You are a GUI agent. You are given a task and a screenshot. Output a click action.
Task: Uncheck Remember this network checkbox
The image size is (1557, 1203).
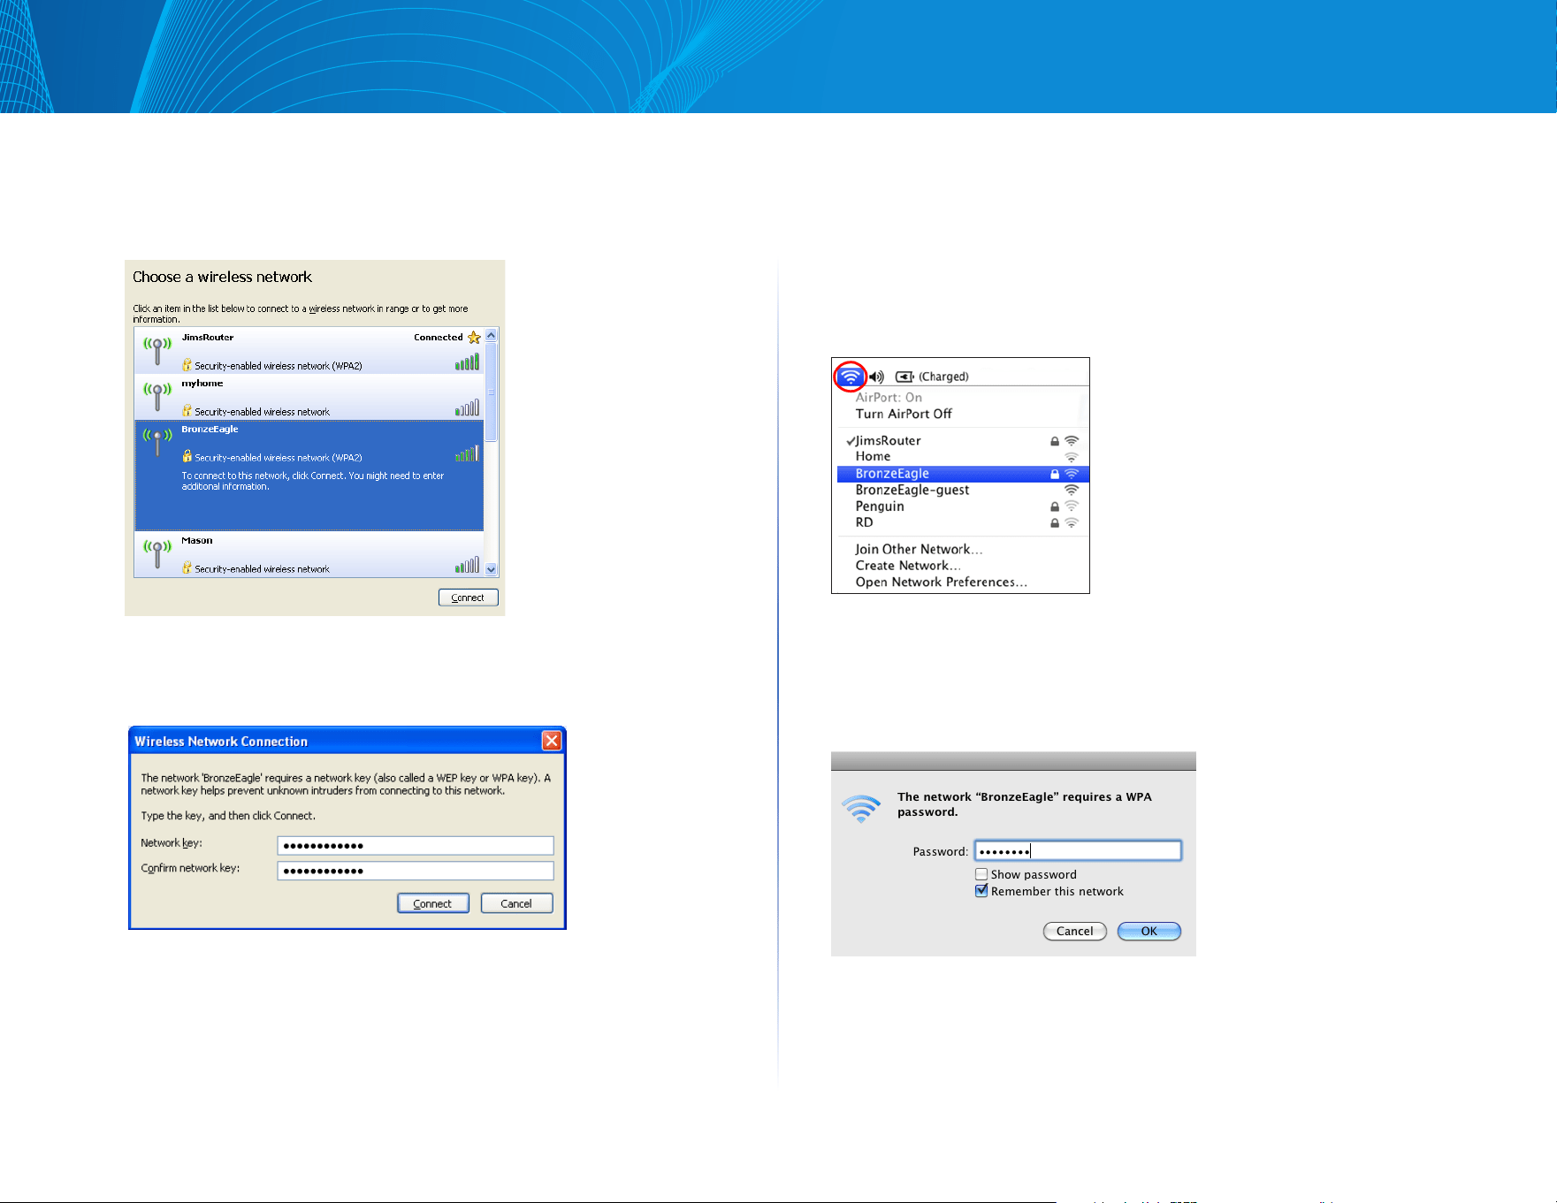coord(981,891)
